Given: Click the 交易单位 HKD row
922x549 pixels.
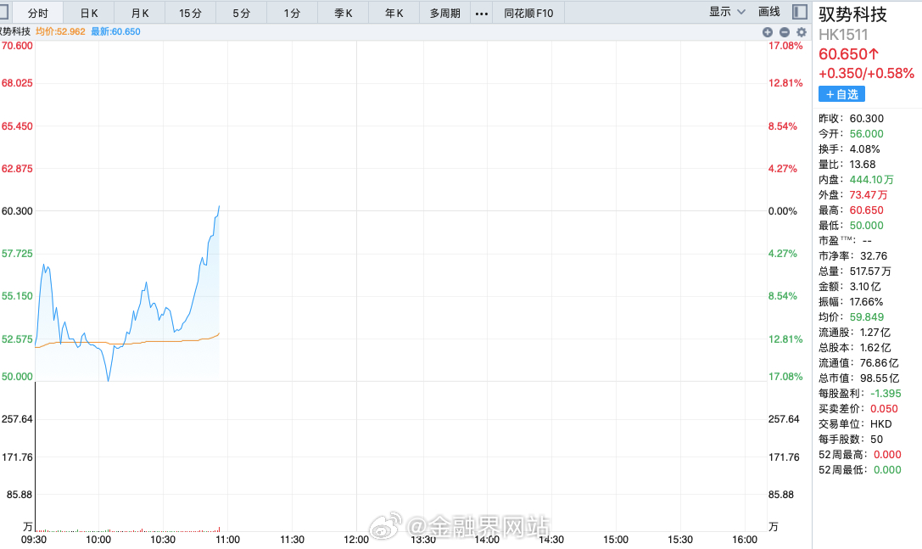Looking at the screenshot, I should click(x=855, y=424).
